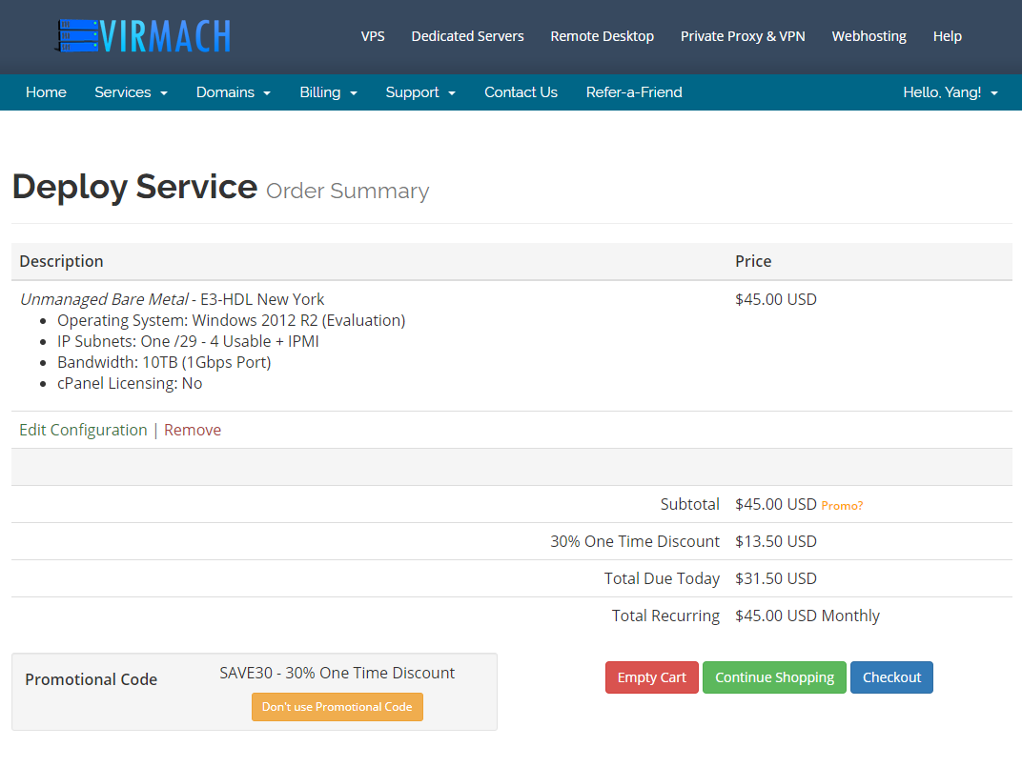The height and width of the screenshot is (767, 1022).
Task: Click Edit Configuration for the server
Action: (x=83, y=430)
